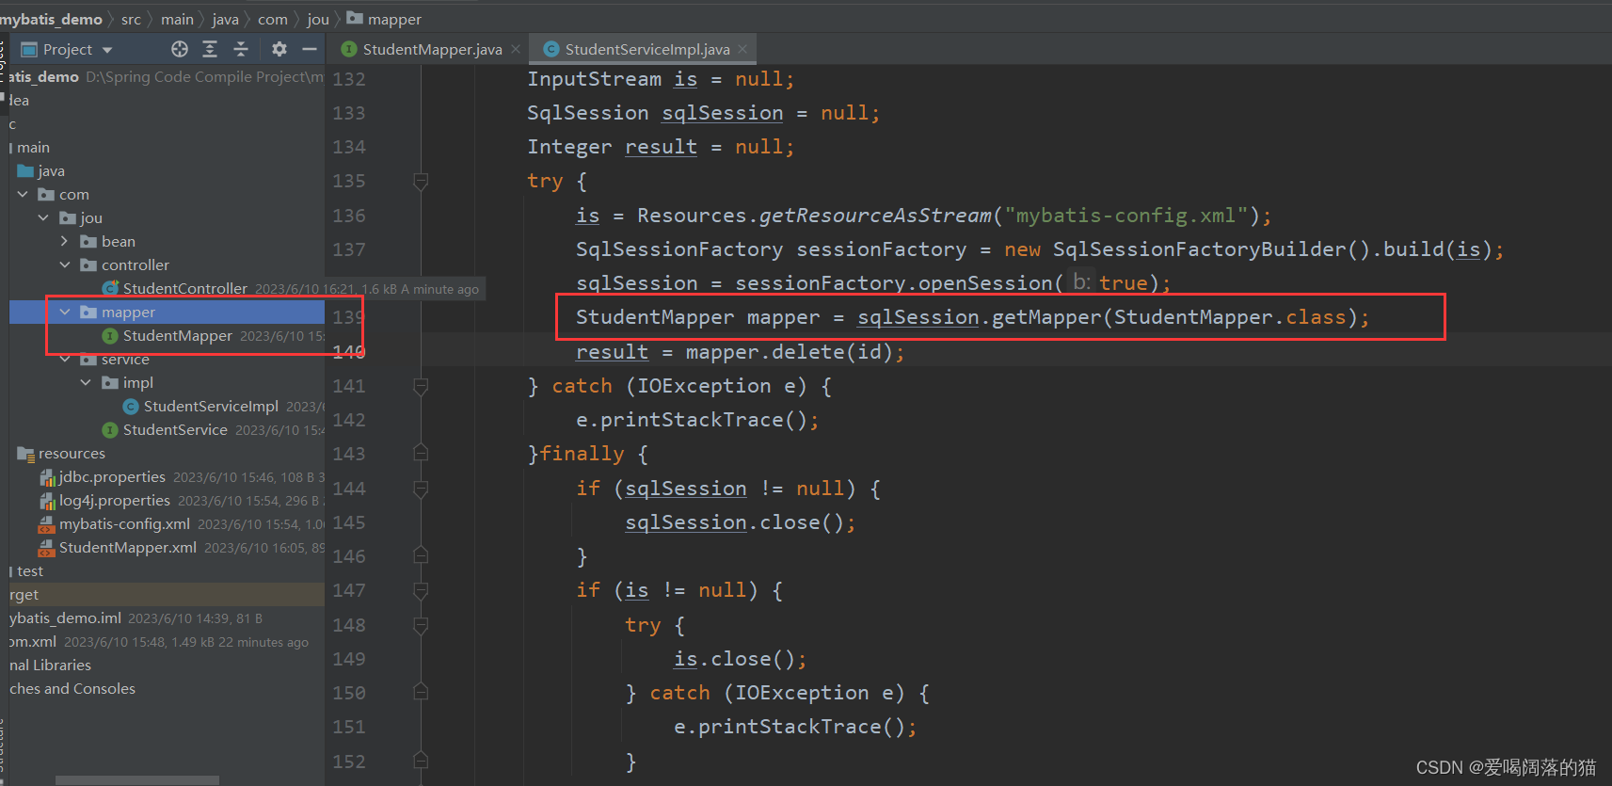The height and width of the screenshot is (786, 1612).
Task: Open Project panel settings gear
Action: [279, 49]
